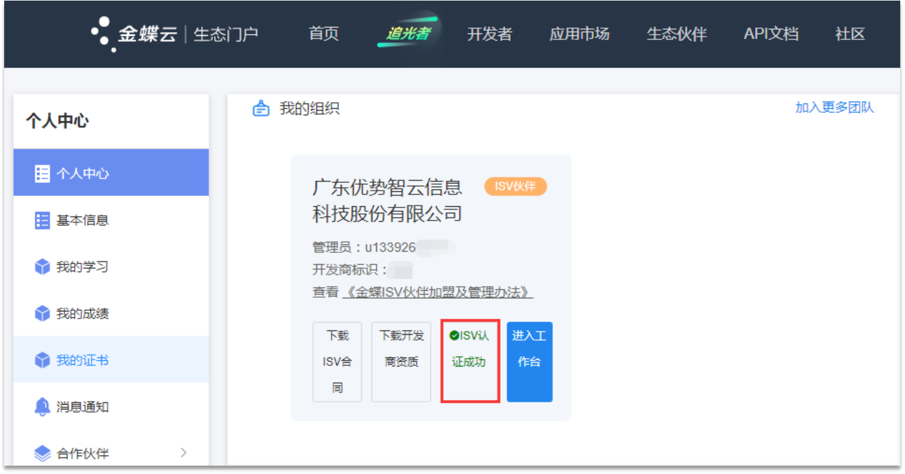Click the 下载开发商资质 button
905x474 pixels.
(x=401, y=362)
